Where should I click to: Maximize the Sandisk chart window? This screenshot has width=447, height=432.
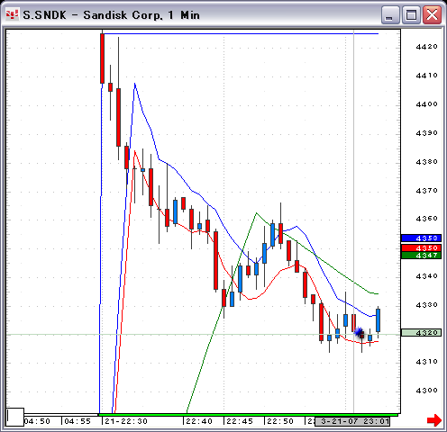[411, 15]
